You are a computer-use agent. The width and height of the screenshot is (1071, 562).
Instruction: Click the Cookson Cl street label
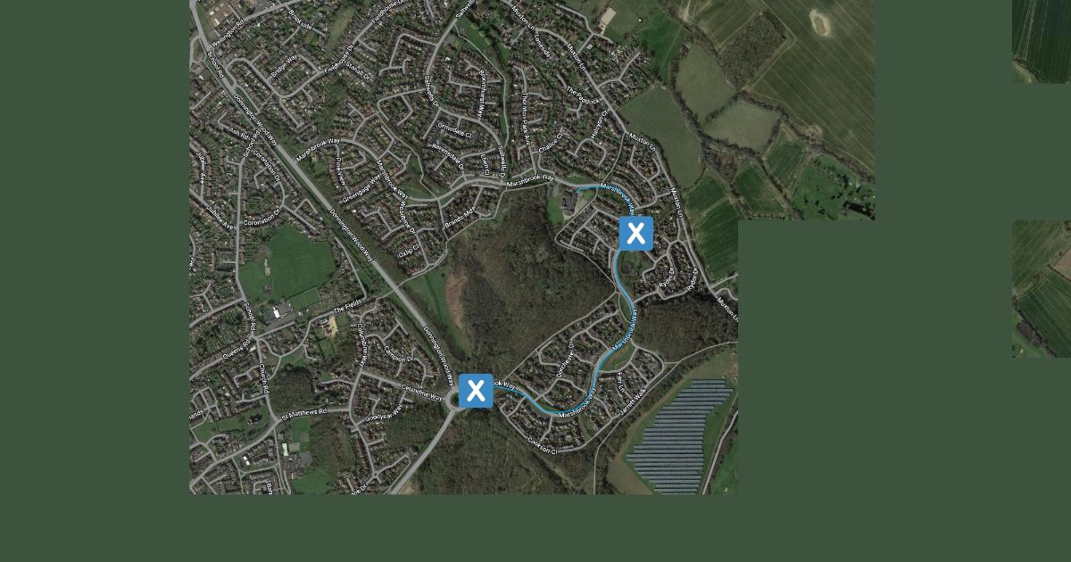tap(542, 444)
